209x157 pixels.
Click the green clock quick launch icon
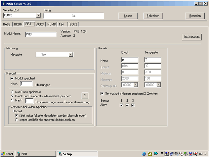point(150,154)
